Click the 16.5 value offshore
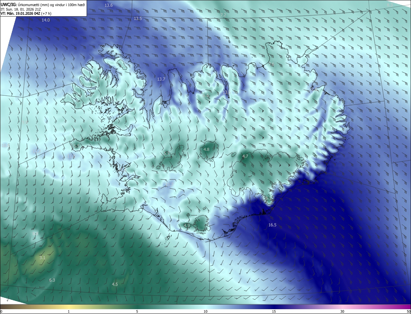This screenshot has width=411, height=314. (272, 225)
